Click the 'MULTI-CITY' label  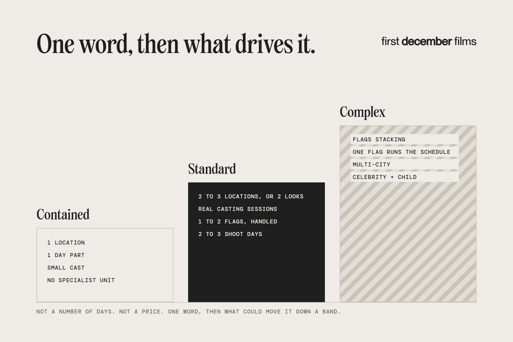(x=405, y=164)
